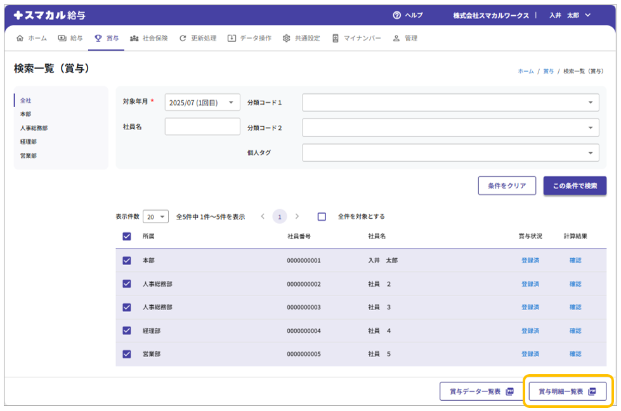Screen dimensions: 621x411
Task: Click the 社員名 input field
Action: click(202, 127)
